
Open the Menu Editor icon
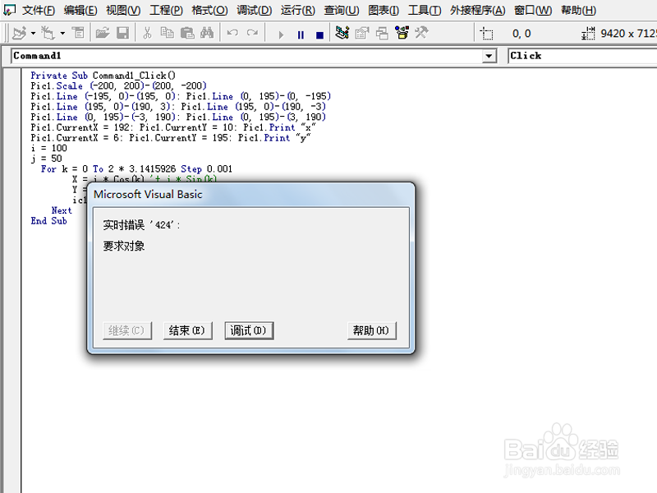click(78, 33)
